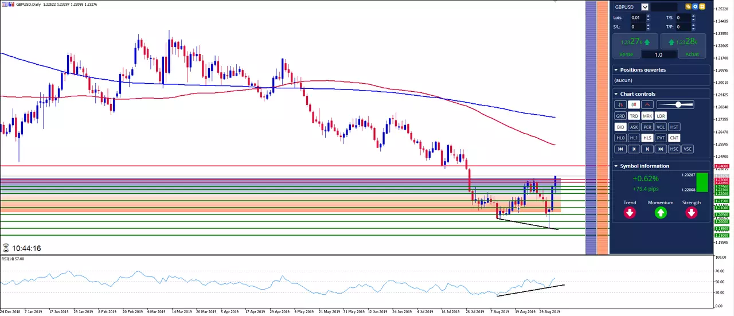Click the green daily range bar

coord(702,182)
